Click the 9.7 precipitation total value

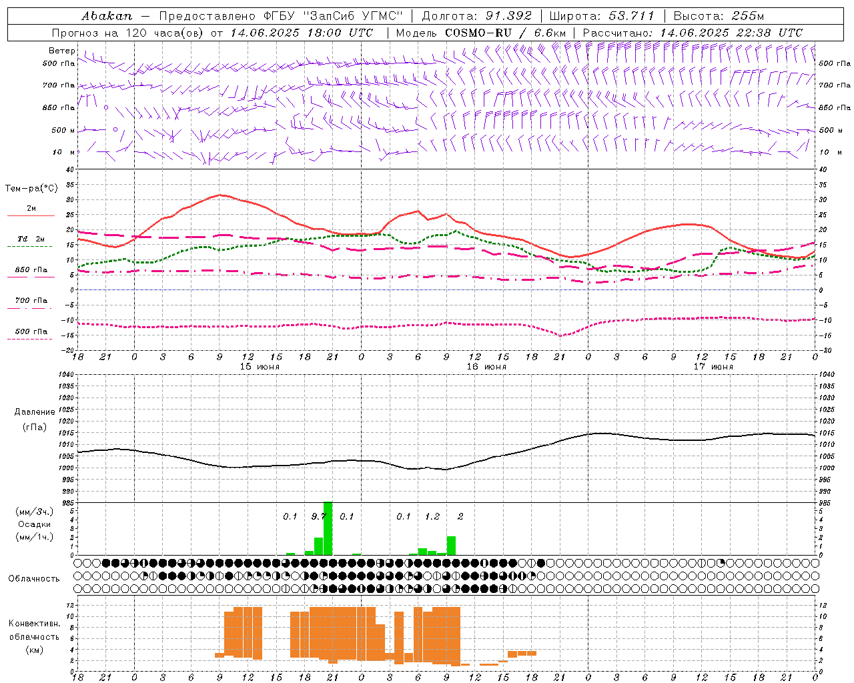[x=319, y=516]
